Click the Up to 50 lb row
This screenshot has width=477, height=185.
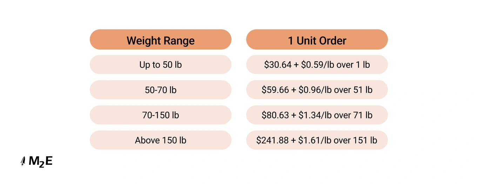coord(161,65)
